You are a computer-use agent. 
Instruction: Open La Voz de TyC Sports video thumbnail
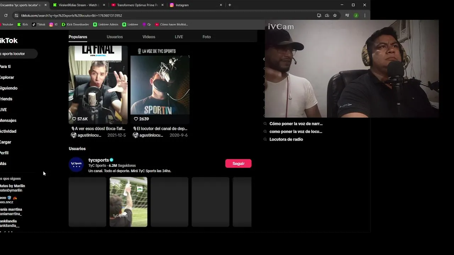[160, 84]
